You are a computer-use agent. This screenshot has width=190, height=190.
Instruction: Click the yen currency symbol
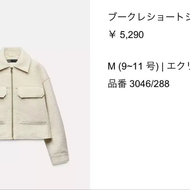pyautogui.click(x=112, y=34)
